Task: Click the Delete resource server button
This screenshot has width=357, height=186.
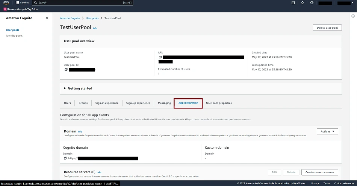Action: pyautogui.click(x=291, y=172)
